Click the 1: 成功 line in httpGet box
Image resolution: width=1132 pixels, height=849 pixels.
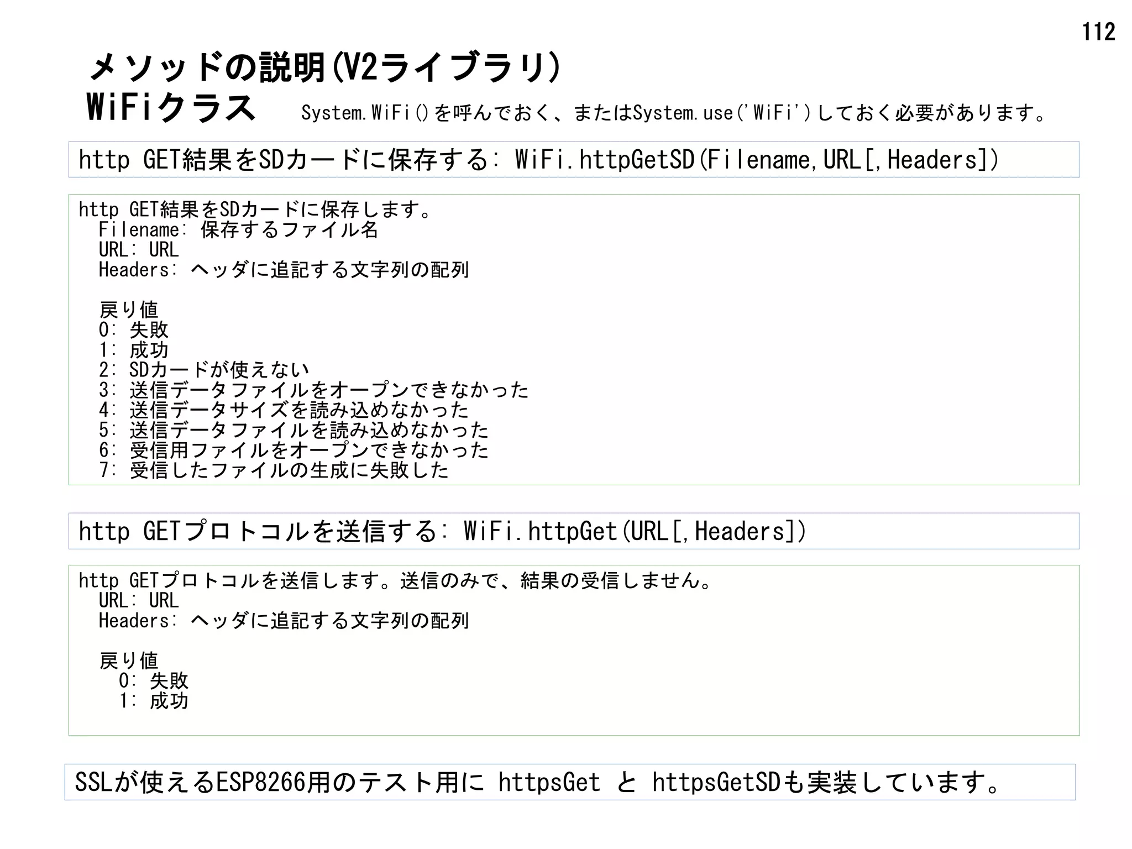click(x=154, y=701)
